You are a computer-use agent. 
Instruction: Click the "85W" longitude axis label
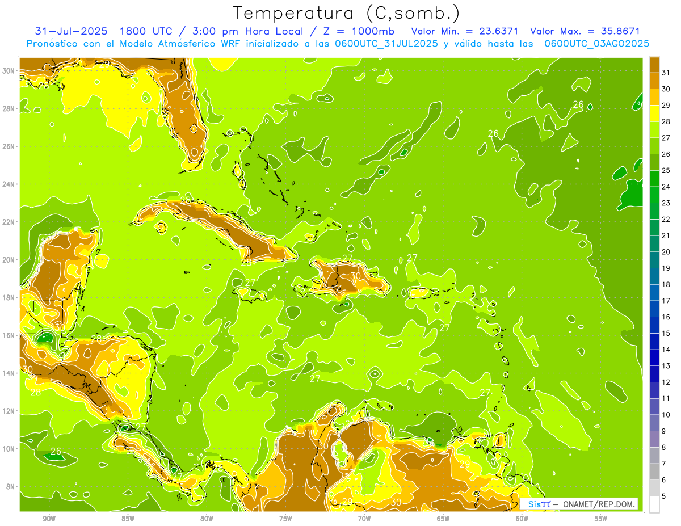pos(128,519)
